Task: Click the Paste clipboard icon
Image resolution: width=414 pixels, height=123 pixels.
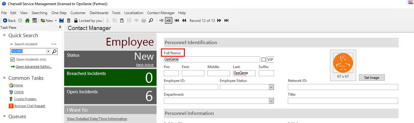Action: click(x=122, y=20)
